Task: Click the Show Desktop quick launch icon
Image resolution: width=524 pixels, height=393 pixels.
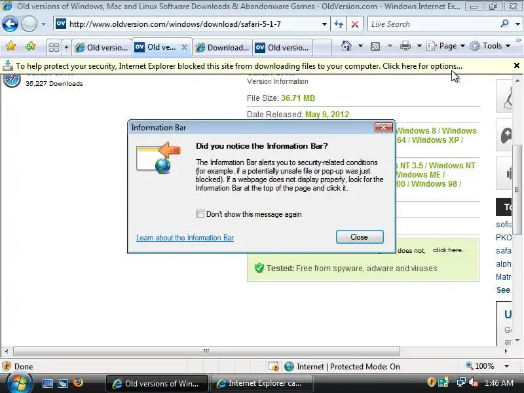Action: 47,383
